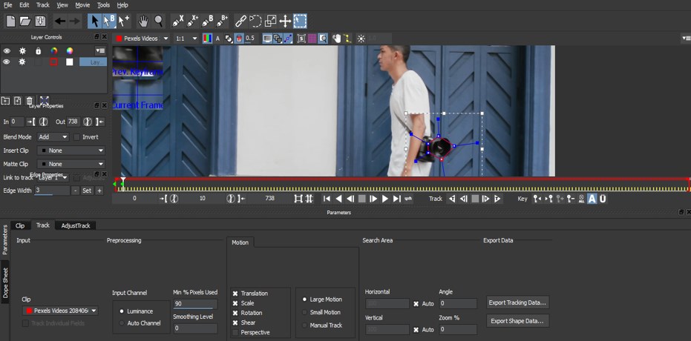Toggle visibility eye of the Lay... layer row

(6, 62)
